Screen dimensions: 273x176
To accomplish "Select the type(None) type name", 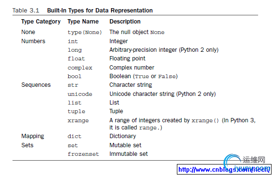I will coord(85,32).
